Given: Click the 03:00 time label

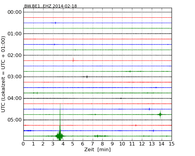Looking at the screenshot, I should tap(15, 77).
